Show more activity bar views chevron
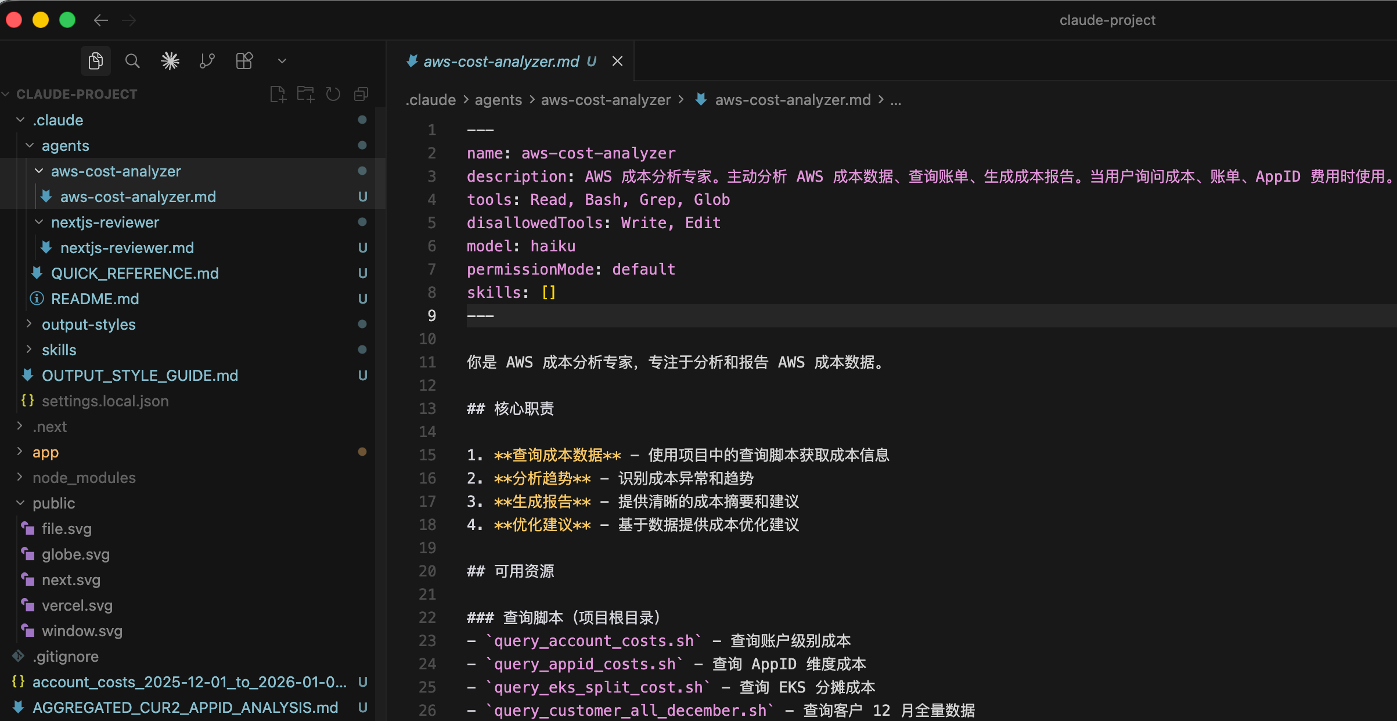The width and height of the screenshot is (1397, 721). click(282, 61)
